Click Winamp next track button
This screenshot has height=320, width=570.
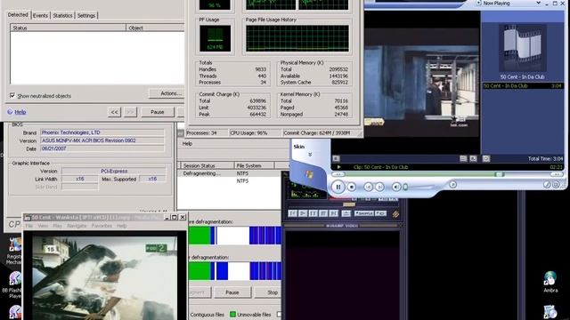coord(333,213)
